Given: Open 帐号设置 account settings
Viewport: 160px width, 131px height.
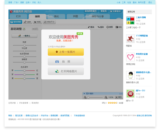Looking at the screenshot, I should (142, 3).
